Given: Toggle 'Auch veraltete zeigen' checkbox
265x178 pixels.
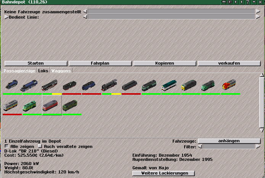Looking at the screenshot, I should [40, 146].
